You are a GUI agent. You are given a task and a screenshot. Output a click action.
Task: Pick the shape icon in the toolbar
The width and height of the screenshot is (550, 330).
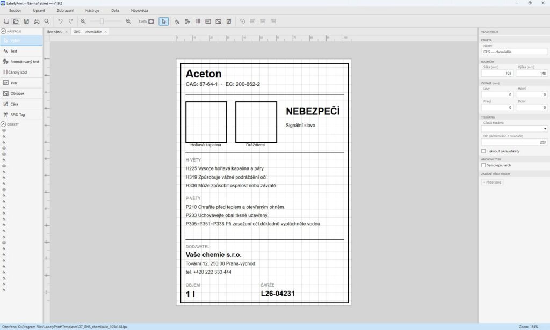pyautogui.click(x=208, y=21)
